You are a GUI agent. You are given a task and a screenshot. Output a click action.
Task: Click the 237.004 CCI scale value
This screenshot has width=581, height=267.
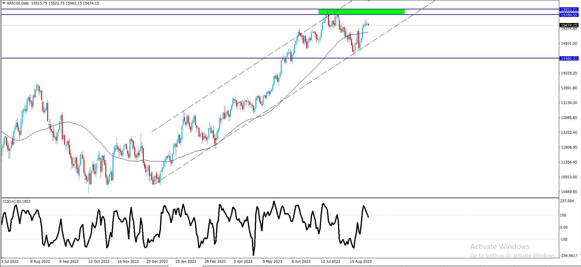tap(567, 201)
